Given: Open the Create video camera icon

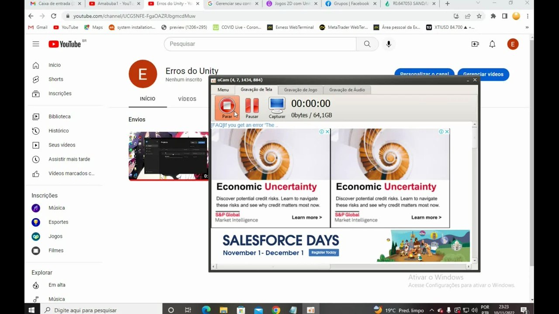Looking at the screenshot, I should pyautogui.click(x=475, y=44).
